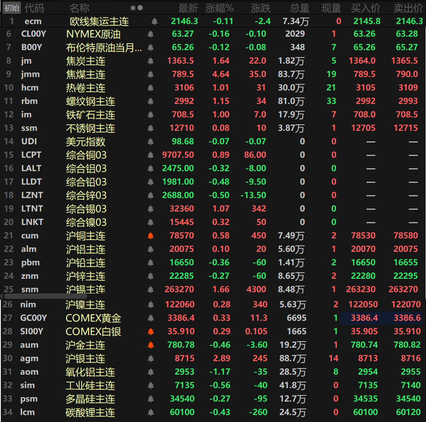Click bell icon beside 沪银主连

pyautogui.click(x=151, y=359)
